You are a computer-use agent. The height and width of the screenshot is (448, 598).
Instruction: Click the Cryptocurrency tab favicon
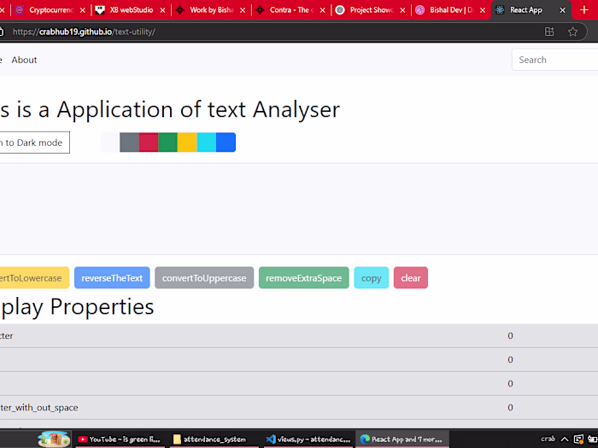click(20, 10)
